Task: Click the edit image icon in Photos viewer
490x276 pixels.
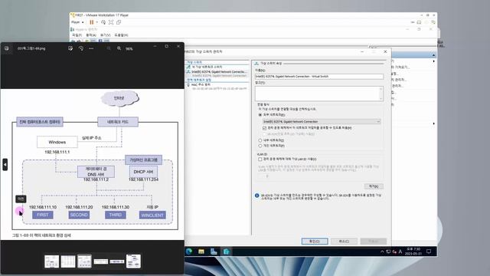Action: 70,48
